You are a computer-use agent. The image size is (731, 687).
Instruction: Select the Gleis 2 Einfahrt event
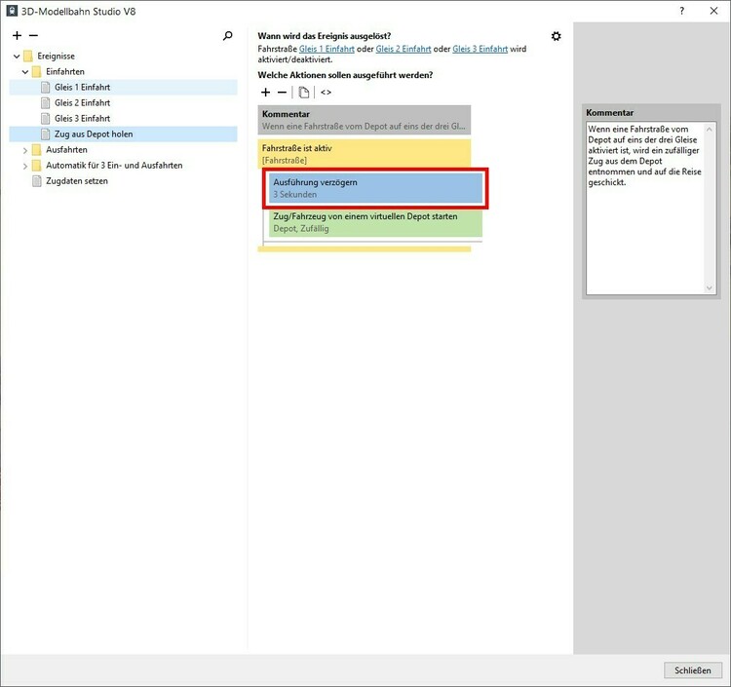(x=82, y=103)
